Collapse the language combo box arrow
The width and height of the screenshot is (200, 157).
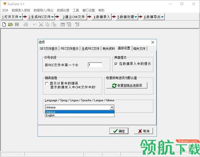(x=112, y=107)
